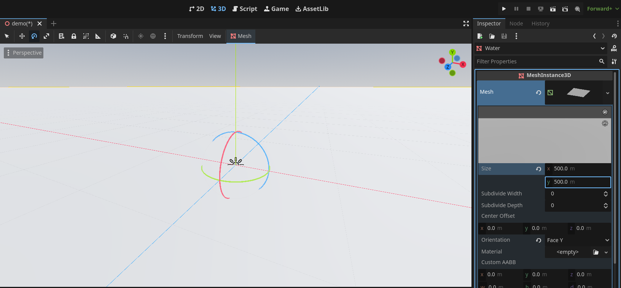Open the Forward+ renderer dropdown

602,9
